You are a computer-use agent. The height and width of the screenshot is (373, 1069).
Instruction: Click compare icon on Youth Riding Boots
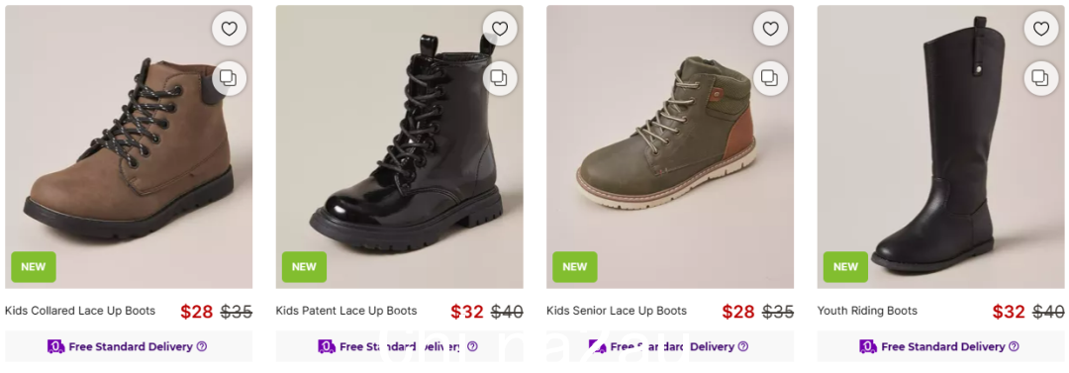1041,78
